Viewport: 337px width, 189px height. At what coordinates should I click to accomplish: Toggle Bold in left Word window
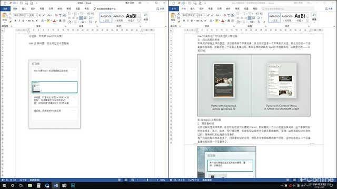coord(15,20)
